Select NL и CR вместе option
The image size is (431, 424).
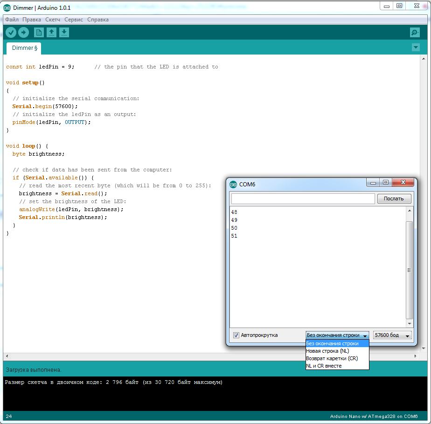324,366
